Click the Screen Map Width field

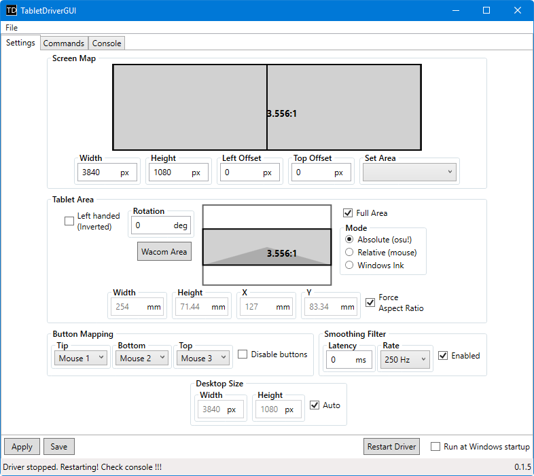107,172
